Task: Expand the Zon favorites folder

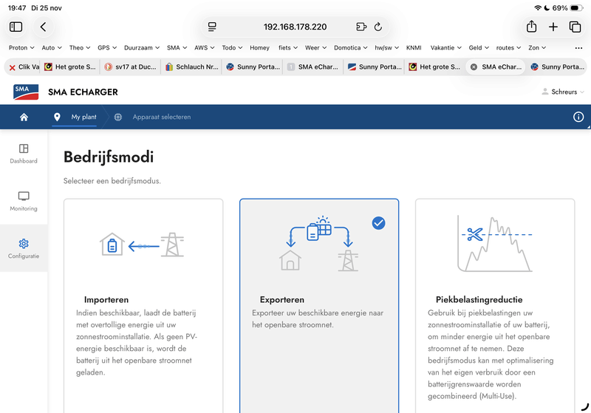Action: point(537,48)
